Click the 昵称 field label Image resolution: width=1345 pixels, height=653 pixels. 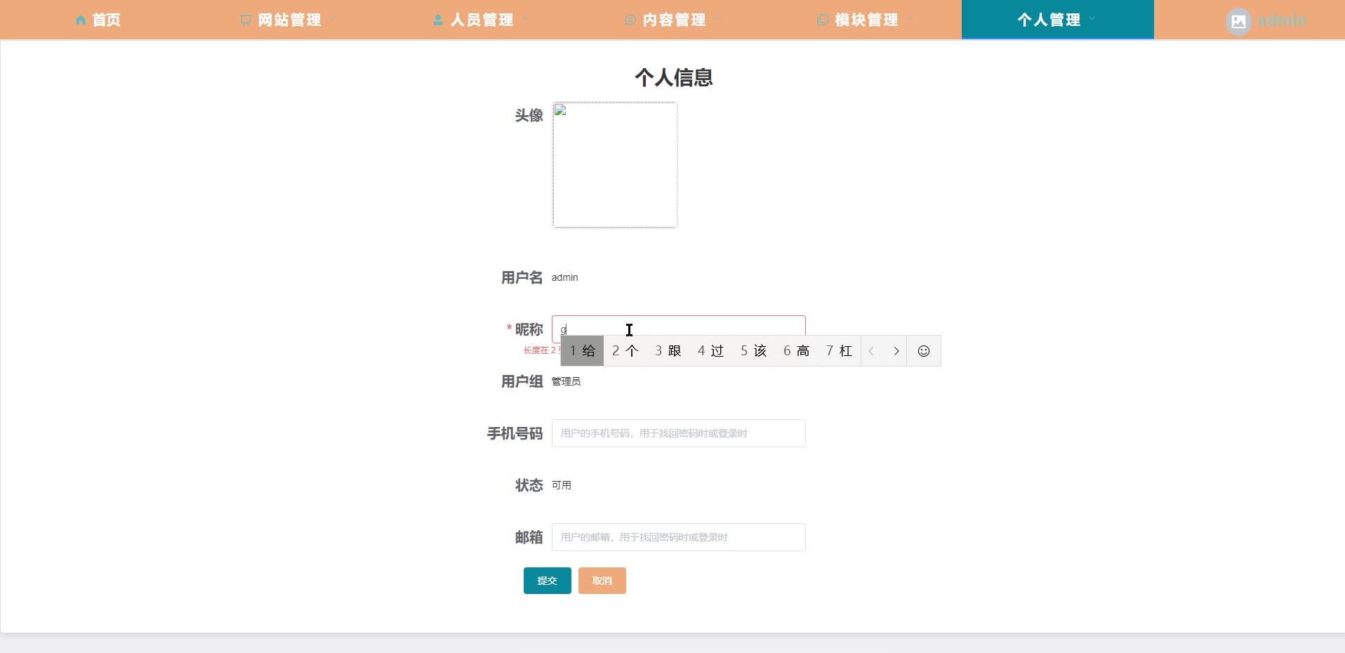[529, 329]
